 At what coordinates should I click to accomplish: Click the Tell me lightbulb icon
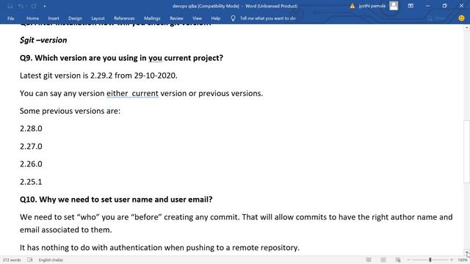tap(233, 18)
